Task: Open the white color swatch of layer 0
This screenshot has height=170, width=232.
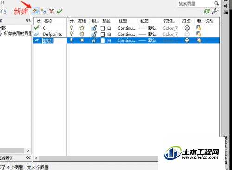Action: point(103,28)
